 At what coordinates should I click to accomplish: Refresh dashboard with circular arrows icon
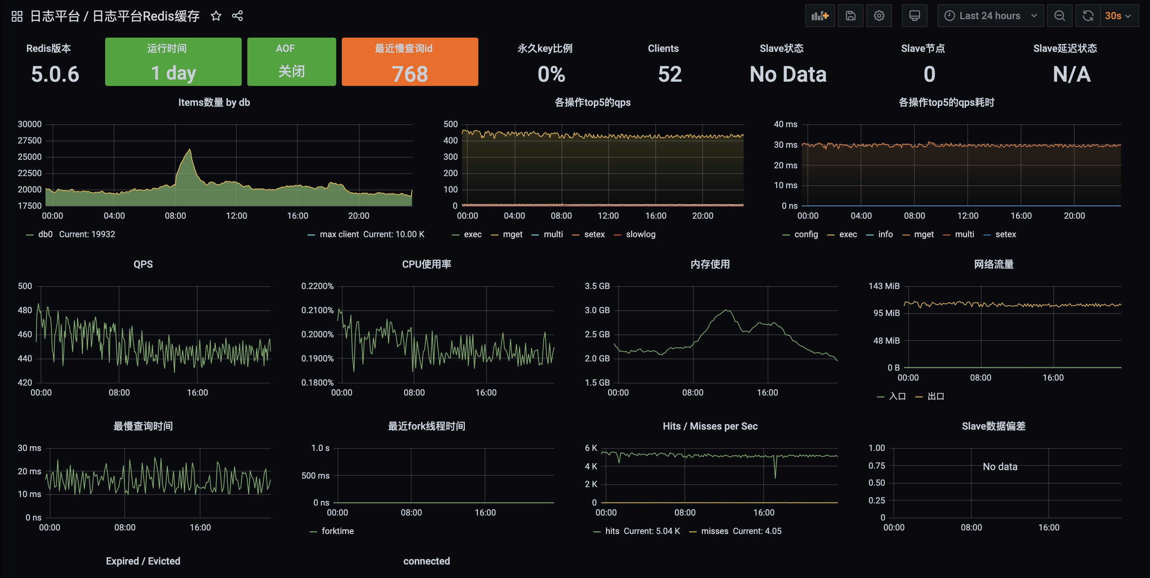(x=1088, y=16)
